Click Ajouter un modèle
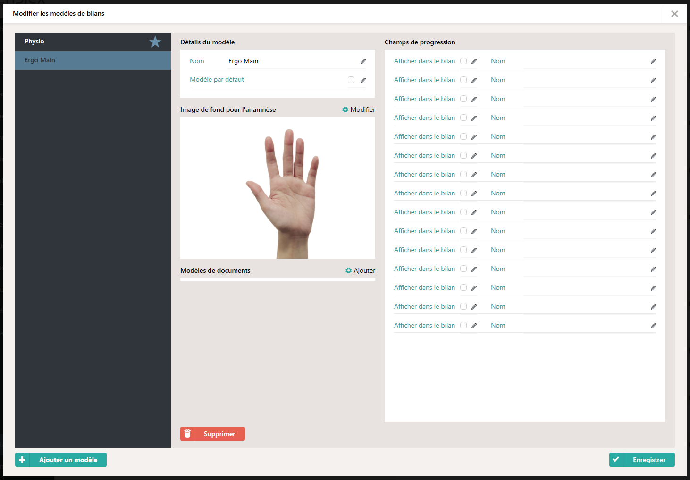The width and height of the screenshot is (690, 480). pyautogui.click(x=61, y=460)
